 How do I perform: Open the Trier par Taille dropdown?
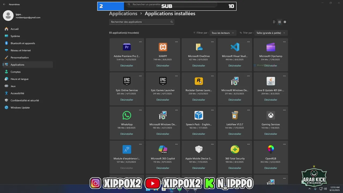(271, 33)
